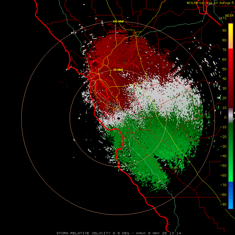This screenshot has height=235, width=235.
Task: Select the positive 40 scale label
Action: coord(224,79)
